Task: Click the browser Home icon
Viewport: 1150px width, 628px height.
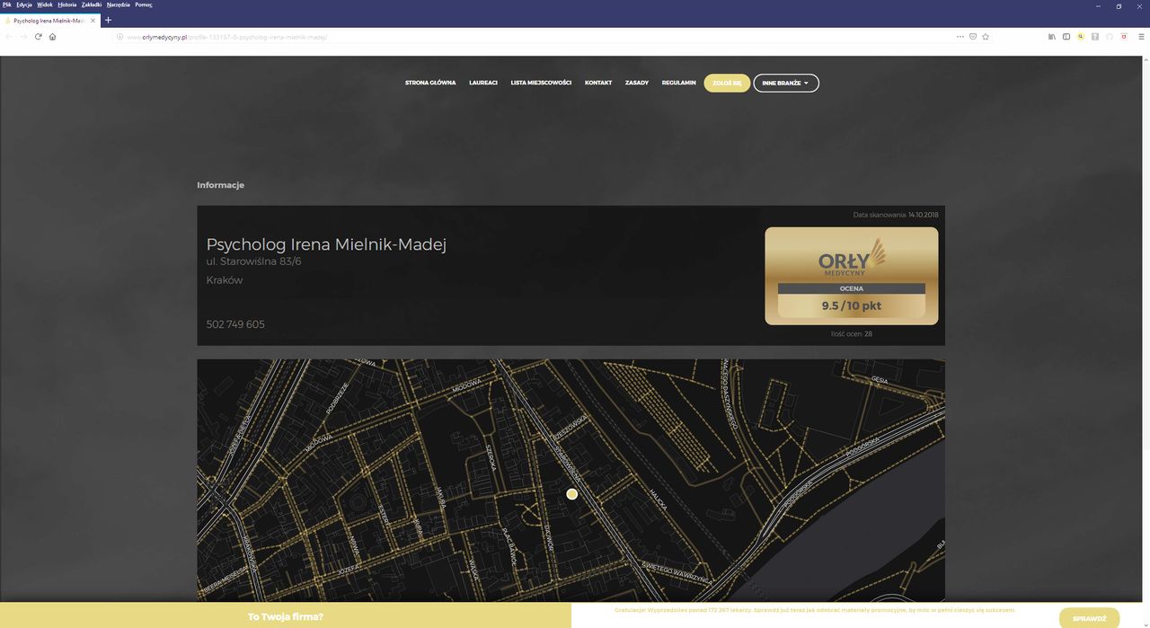Action: click(x=52, y=37)
